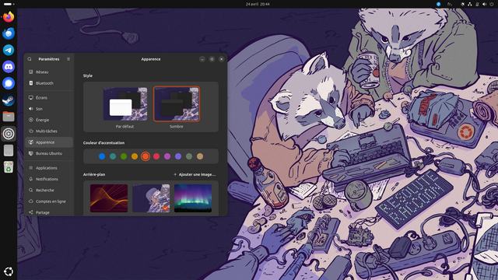This screenshot has width=498, height=280.
Task: Open the Trash from the dock
Action: pos(9,167)
